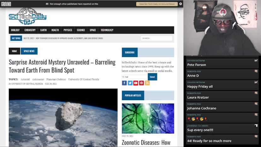Click the Pinterest icon
Screen dimensions: 261x147
coord(142,83)
